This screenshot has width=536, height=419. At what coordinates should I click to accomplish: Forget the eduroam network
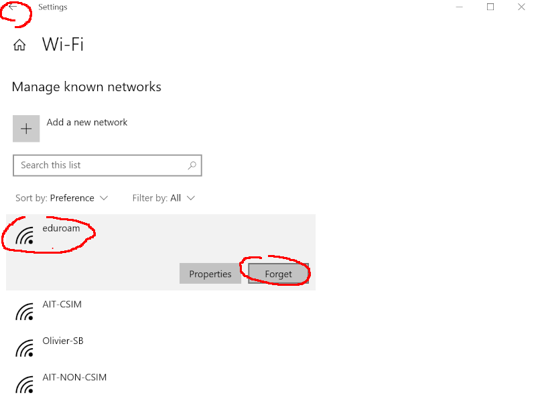[278, 274]
